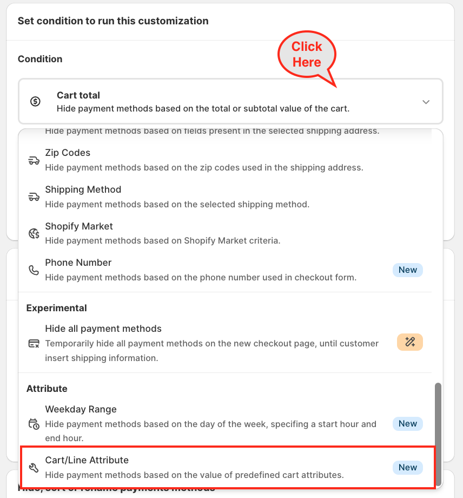Select the Cart/Line Attribute option
Screen dimensions: 463x498
[x=195, y=467]
